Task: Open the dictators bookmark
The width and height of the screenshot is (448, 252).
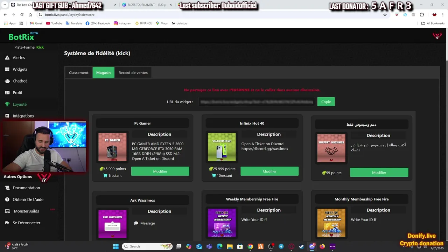Action: 179,23
